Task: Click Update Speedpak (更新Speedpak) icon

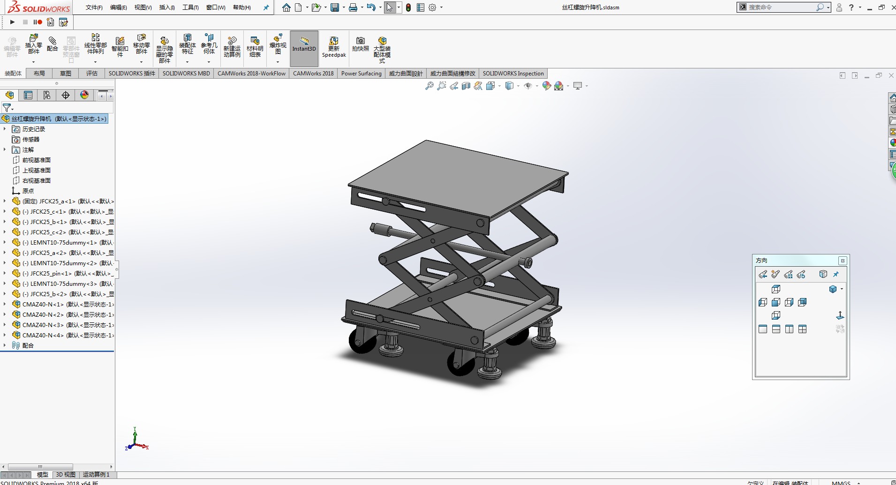Action: click(x=334, y=47)
